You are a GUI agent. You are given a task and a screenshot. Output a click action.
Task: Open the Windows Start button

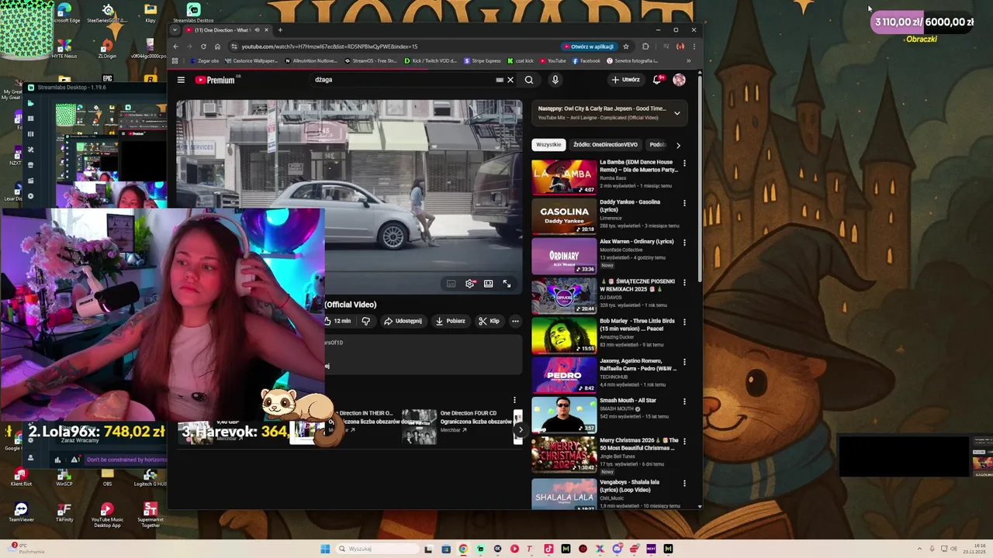pos(325,549)
